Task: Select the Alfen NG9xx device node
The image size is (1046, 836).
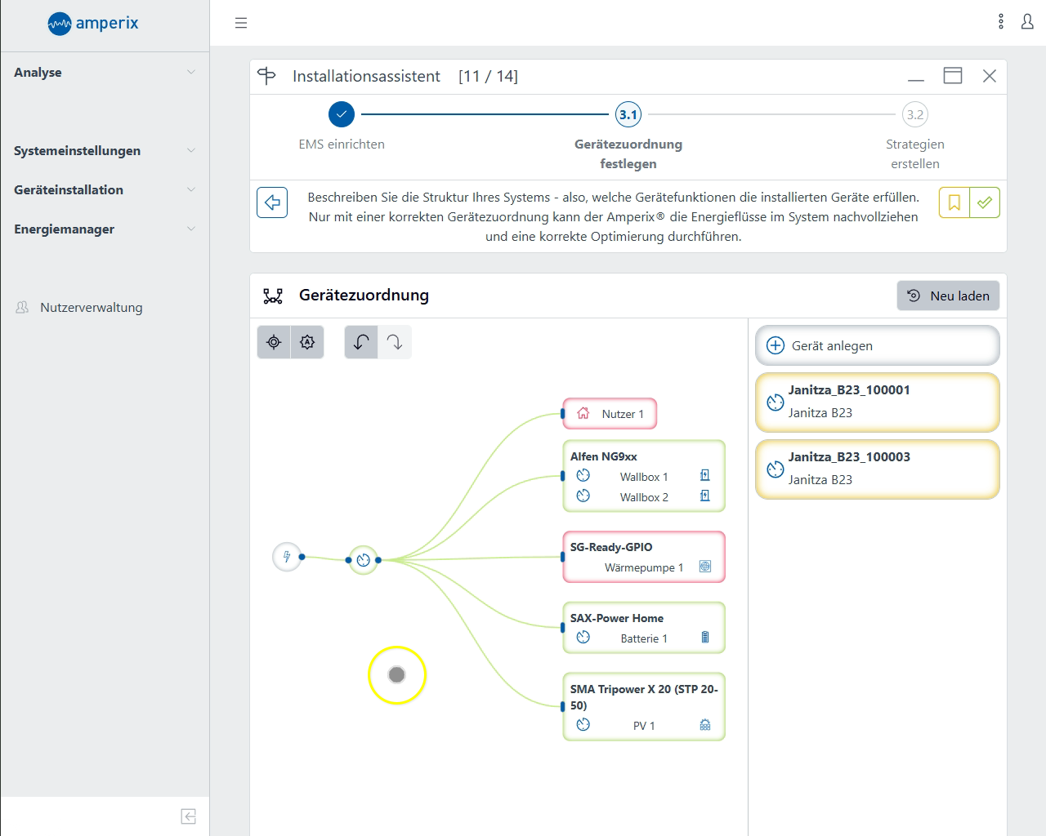Action: coord(644,476)
